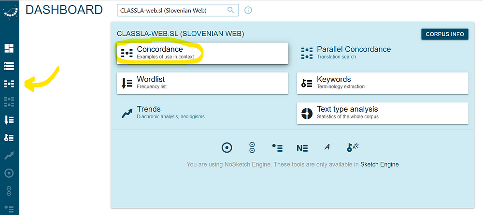Click the bilingual terms key icon
This screenshot has height=215, width=483.
[x=353, y=147]
